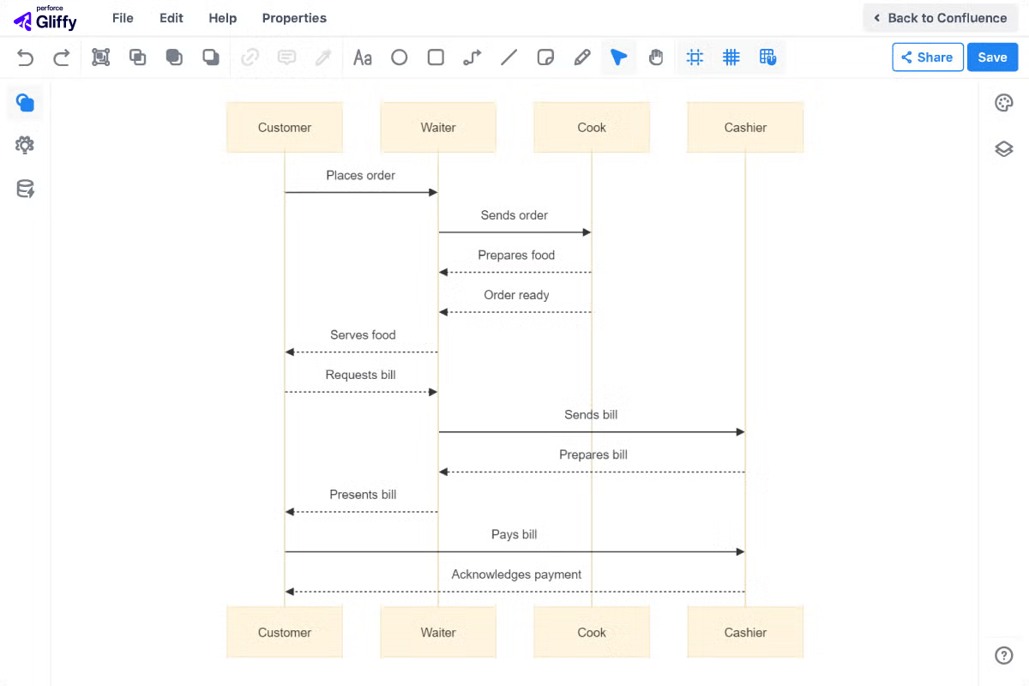
Task: Open the data sidebar panel
Action: click(25, 190)
